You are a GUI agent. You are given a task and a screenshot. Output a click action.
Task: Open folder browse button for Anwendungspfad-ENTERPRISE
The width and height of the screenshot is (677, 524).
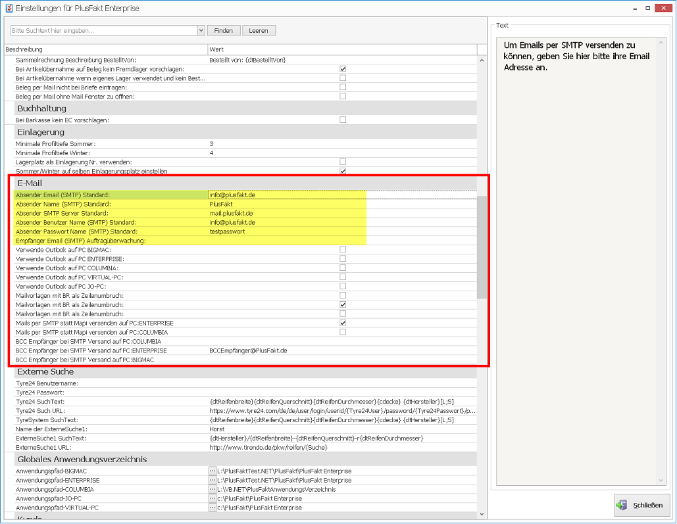coord(213,480)
